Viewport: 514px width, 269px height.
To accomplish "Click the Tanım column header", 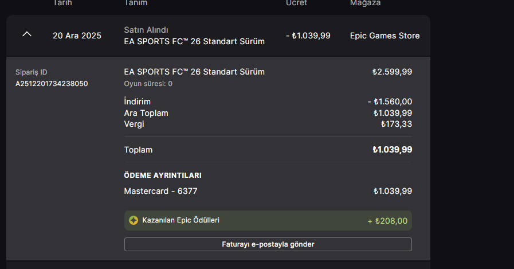I will pos(136,3).
